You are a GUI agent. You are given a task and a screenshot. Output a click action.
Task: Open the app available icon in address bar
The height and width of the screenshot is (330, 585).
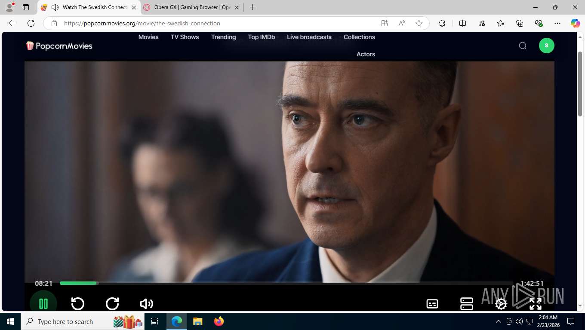(x=385, y=23)
